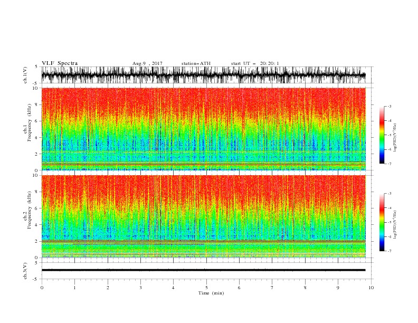Click the "4" kHz tick on ch.1 frequency axis
The width and height of the screenshot is (418, 323).
(36, 138)
